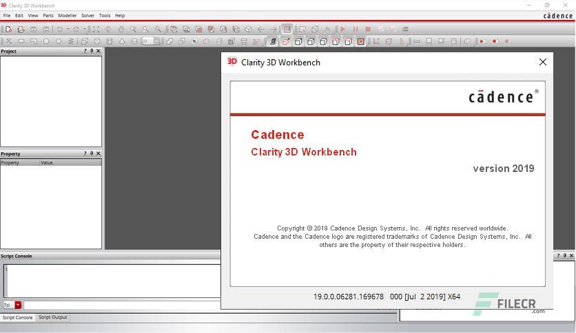Open the Edit menu
Viewport: 576px width, 333px height.
19,16
